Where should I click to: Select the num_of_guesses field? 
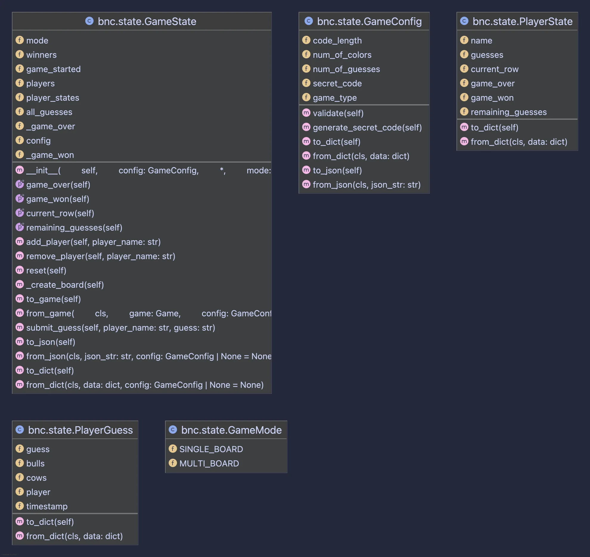(x=346, y=69)
